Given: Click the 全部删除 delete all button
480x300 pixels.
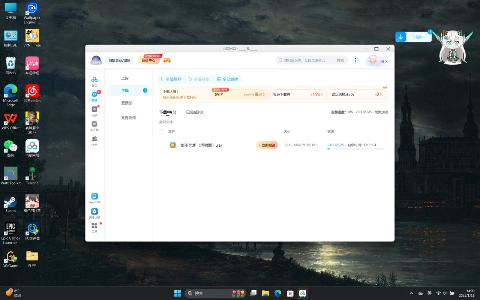Looking at the screenshot, I should point(228,79).
